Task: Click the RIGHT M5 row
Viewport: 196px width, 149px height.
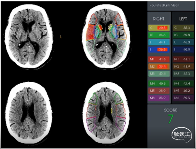Action: (159, 91)
